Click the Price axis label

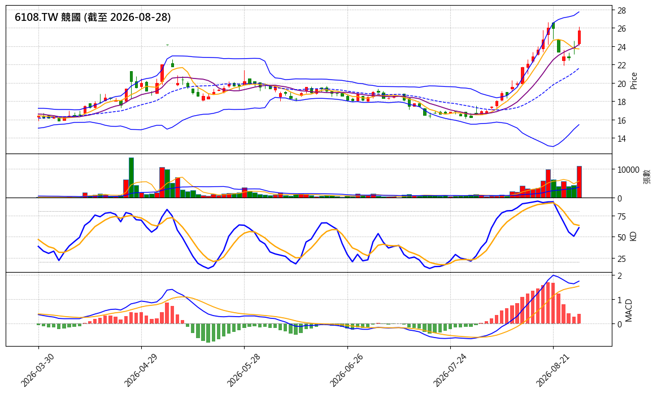tap(633, 81)
